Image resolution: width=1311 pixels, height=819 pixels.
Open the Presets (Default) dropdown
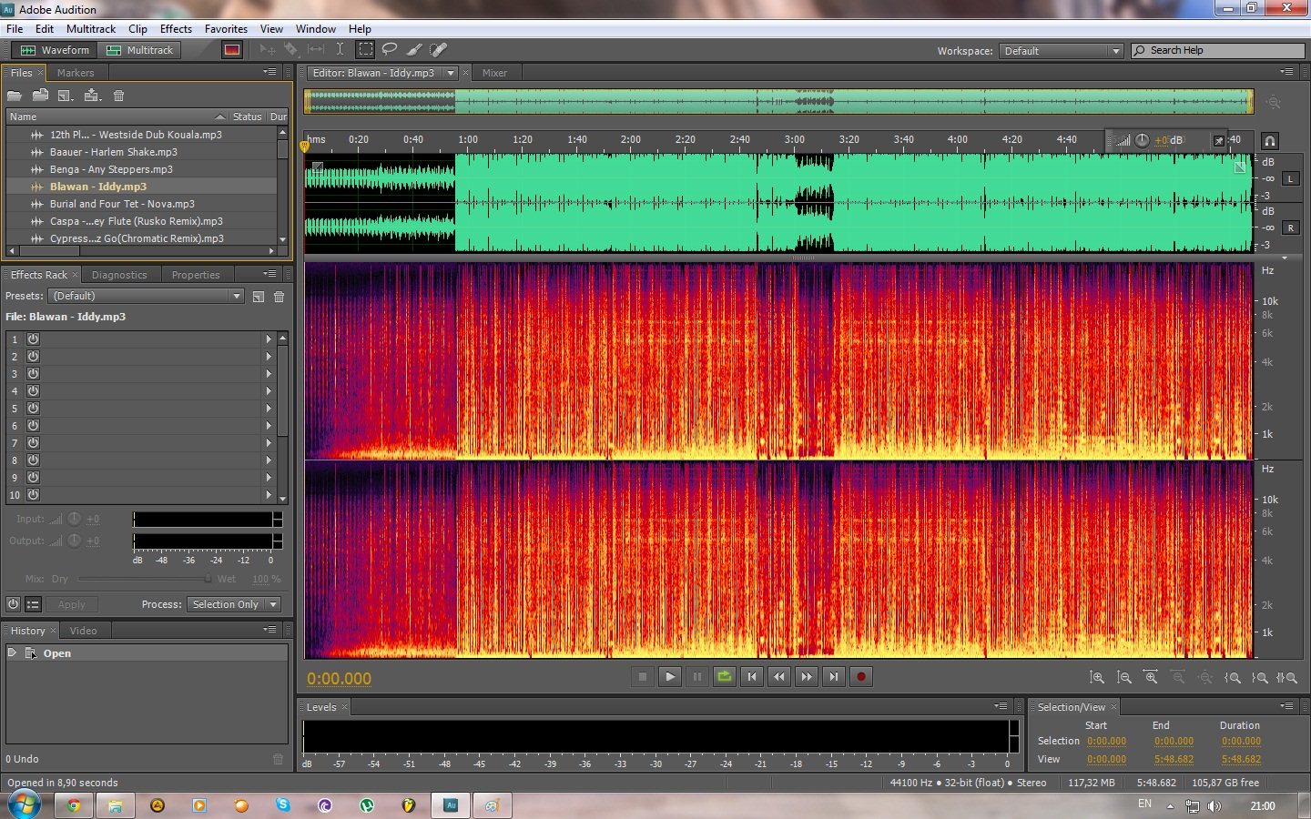pos(147,296)
